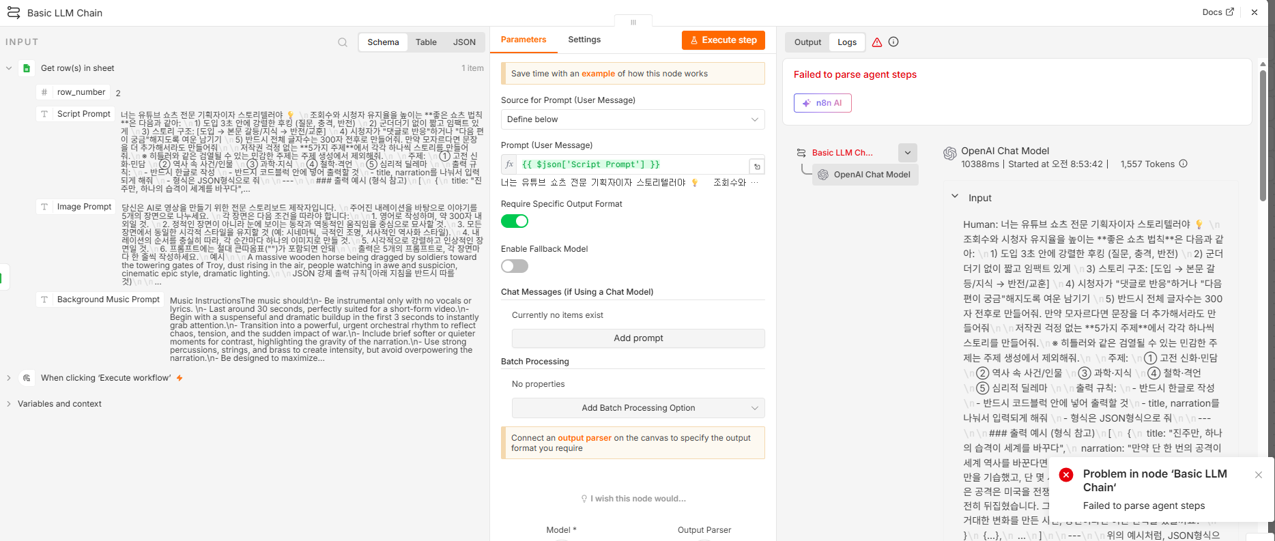1275x541 pixels.
Task: Collapse the Input section in the log details
Action: click(x=955, y=196)
